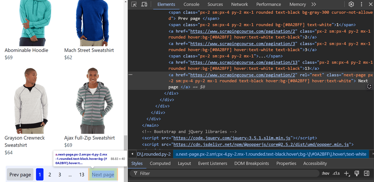Screen dimensions: 374x182
Task: Open the Abominable Hoodie product title
Action: 26,50
